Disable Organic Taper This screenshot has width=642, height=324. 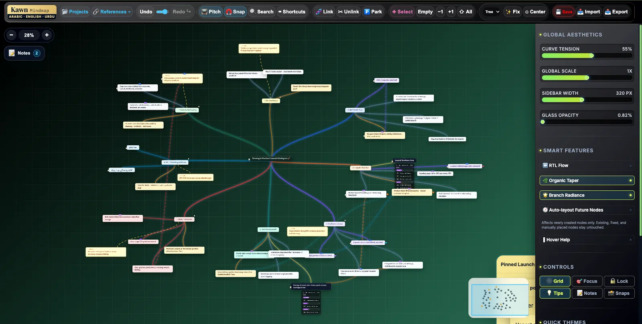coord(587,180)
